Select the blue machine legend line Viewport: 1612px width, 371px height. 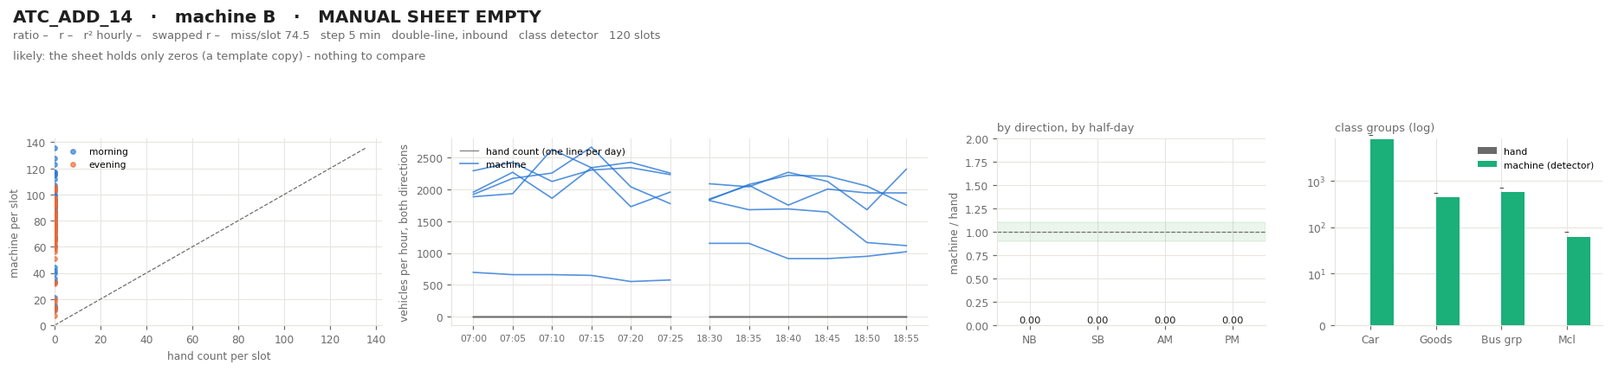(469, 164)
